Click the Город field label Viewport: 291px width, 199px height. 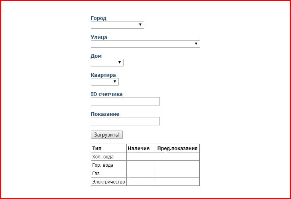click(98, 18)
